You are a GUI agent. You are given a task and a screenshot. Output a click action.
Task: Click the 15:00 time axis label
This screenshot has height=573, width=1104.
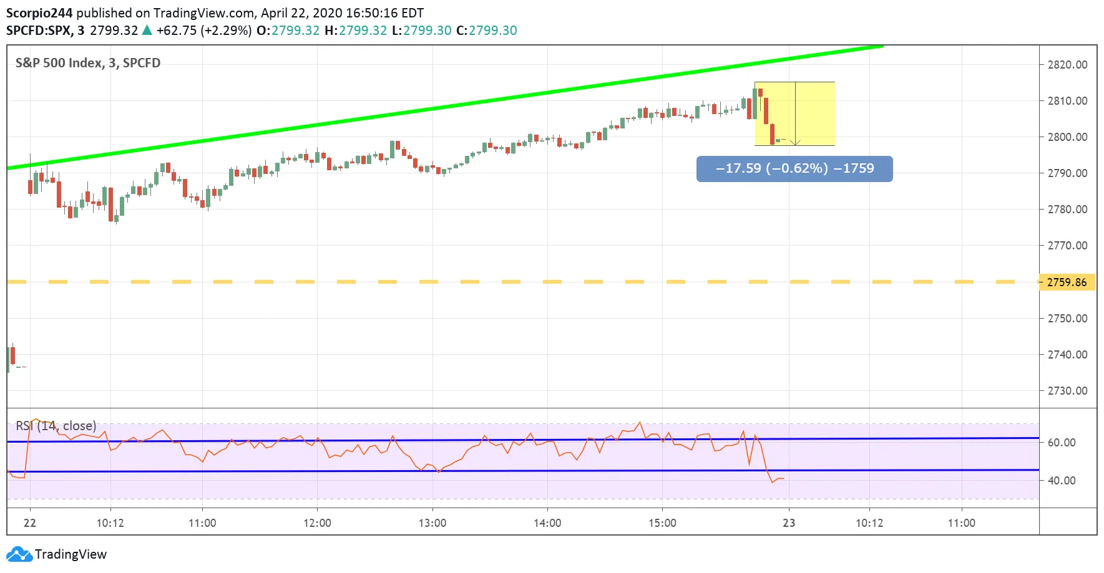[x=662, y=523]
